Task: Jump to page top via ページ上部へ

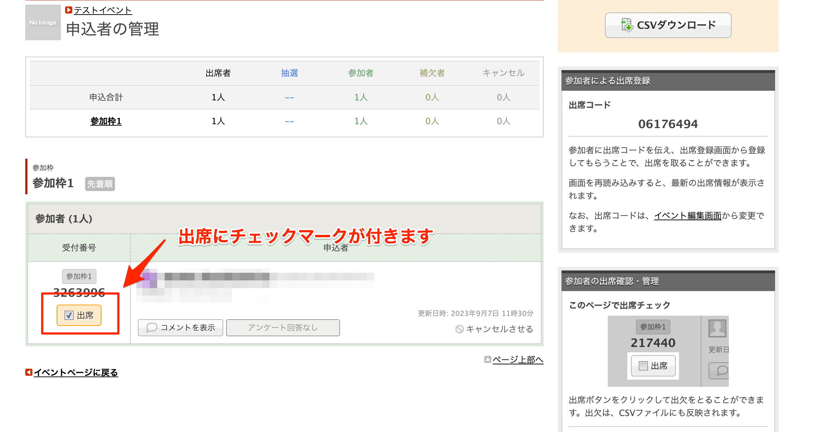Action: point(518,360)
